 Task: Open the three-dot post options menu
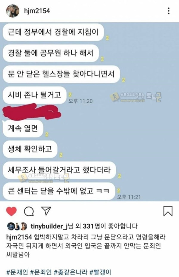pos(169,11)
